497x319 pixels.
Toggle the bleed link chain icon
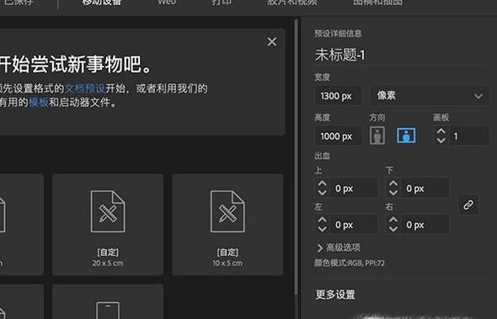(x=468, y=205)
